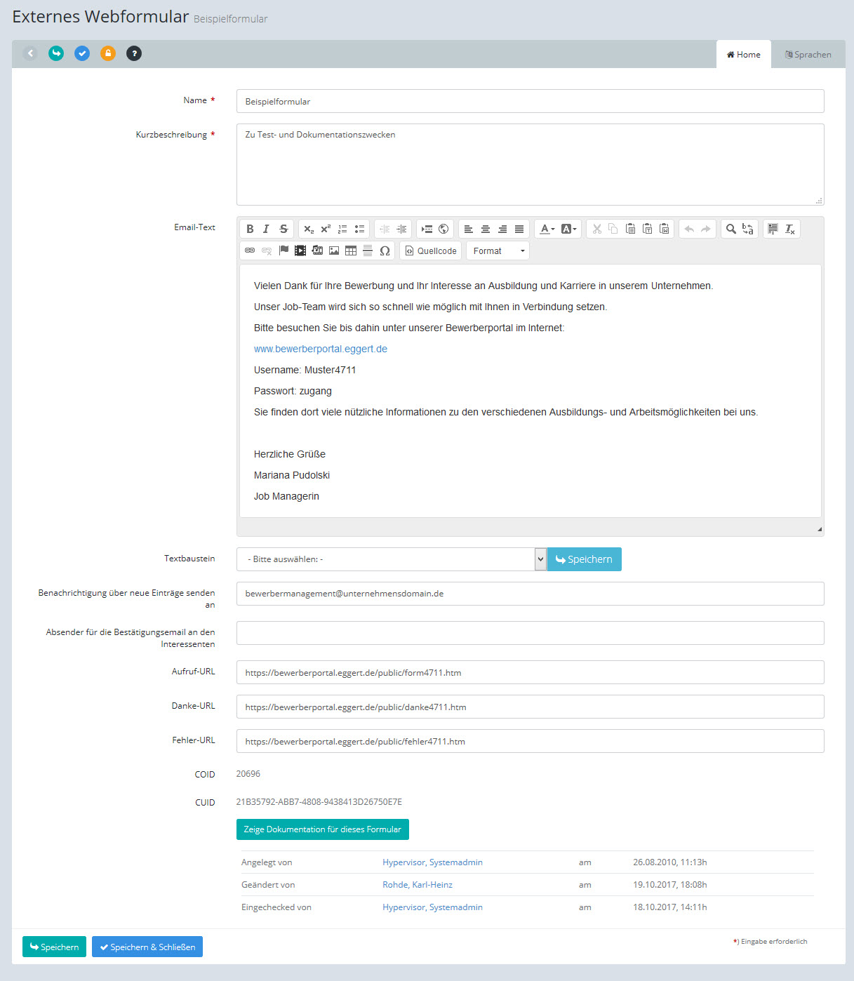Switch to the Sprachen tab
This screenshot has height=981, width=854.
[x=808, y=55]
